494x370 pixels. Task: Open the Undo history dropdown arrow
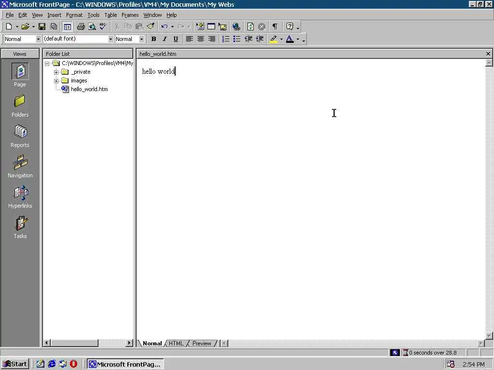172,27
